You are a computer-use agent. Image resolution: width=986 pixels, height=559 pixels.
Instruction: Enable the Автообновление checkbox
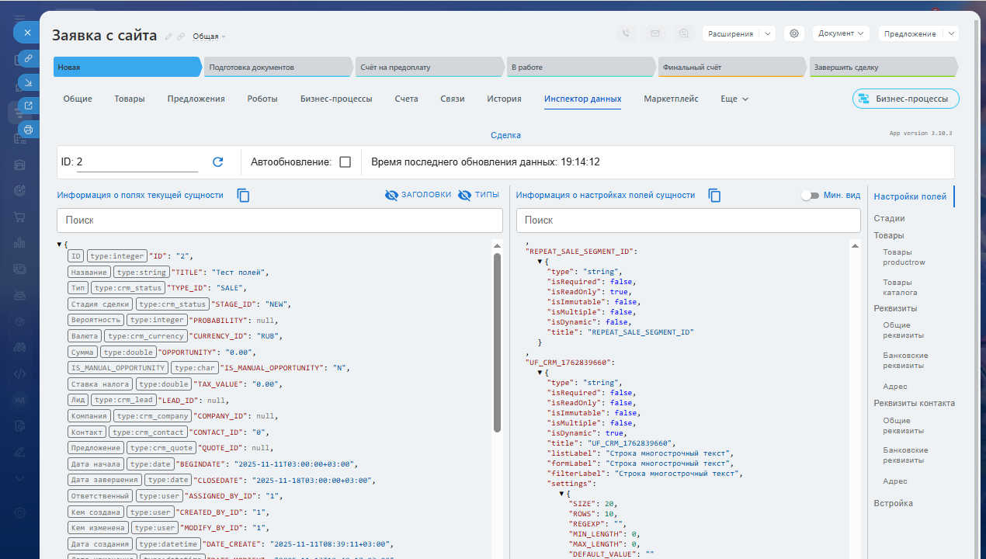(x=345, y=162)
